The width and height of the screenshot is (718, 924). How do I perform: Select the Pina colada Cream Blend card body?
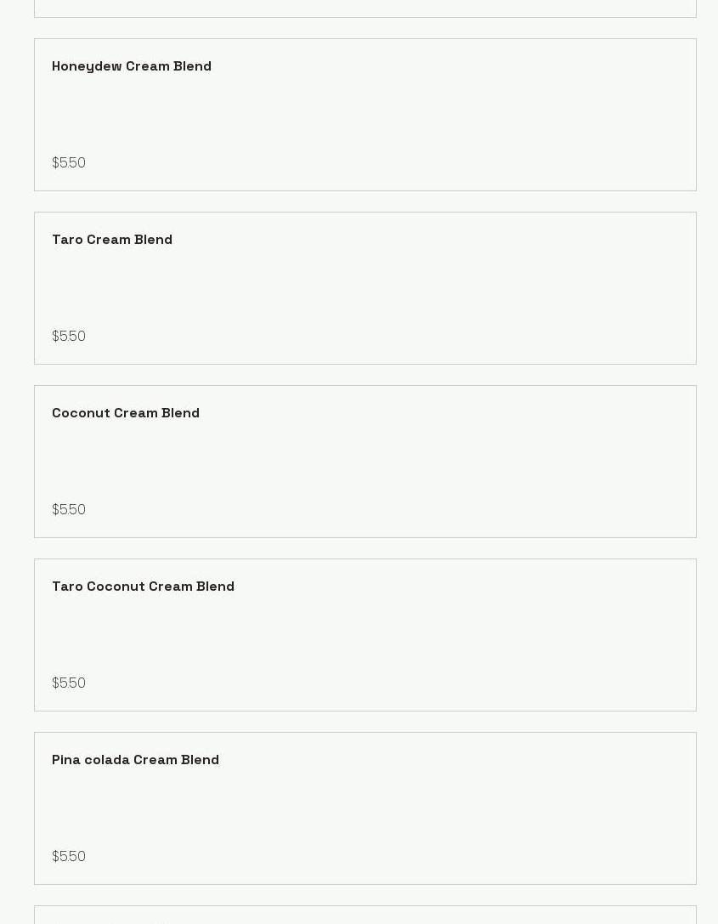[x=365, y=808]
